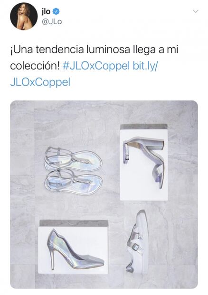Viewport: 208px width, 295px height.
Task: Click the silver holographic stiletto pump
Action: [x=75, y=249]
